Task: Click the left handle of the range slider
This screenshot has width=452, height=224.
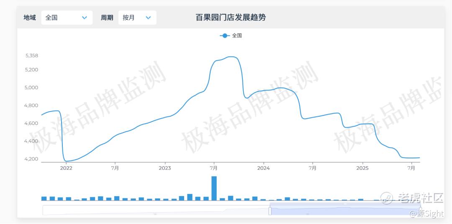Action: (270, 211)
